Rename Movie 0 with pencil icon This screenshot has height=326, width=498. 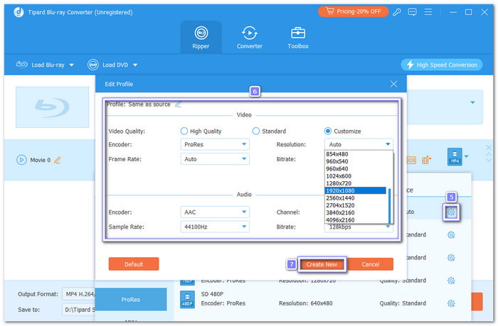(58, 160)
